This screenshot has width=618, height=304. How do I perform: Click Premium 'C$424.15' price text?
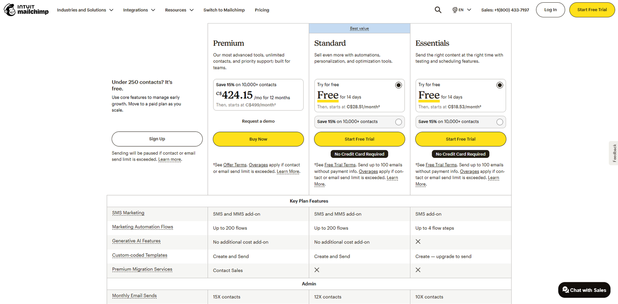[234, 95]
